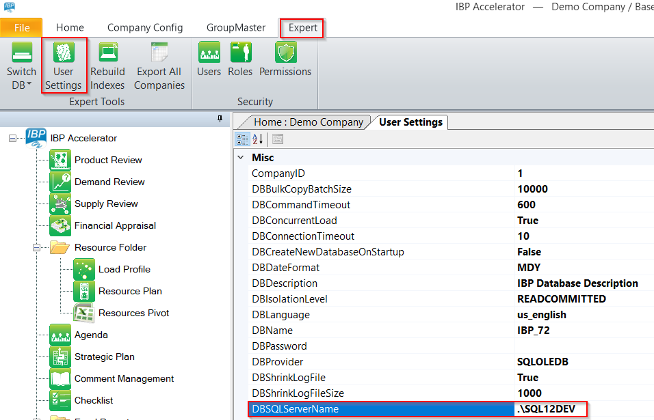Open the Resources Pivot Excel icon

pos(84,313)
